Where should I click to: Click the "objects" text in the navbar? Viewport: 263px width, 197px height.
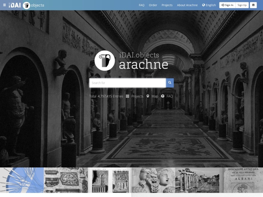[37, 5]
